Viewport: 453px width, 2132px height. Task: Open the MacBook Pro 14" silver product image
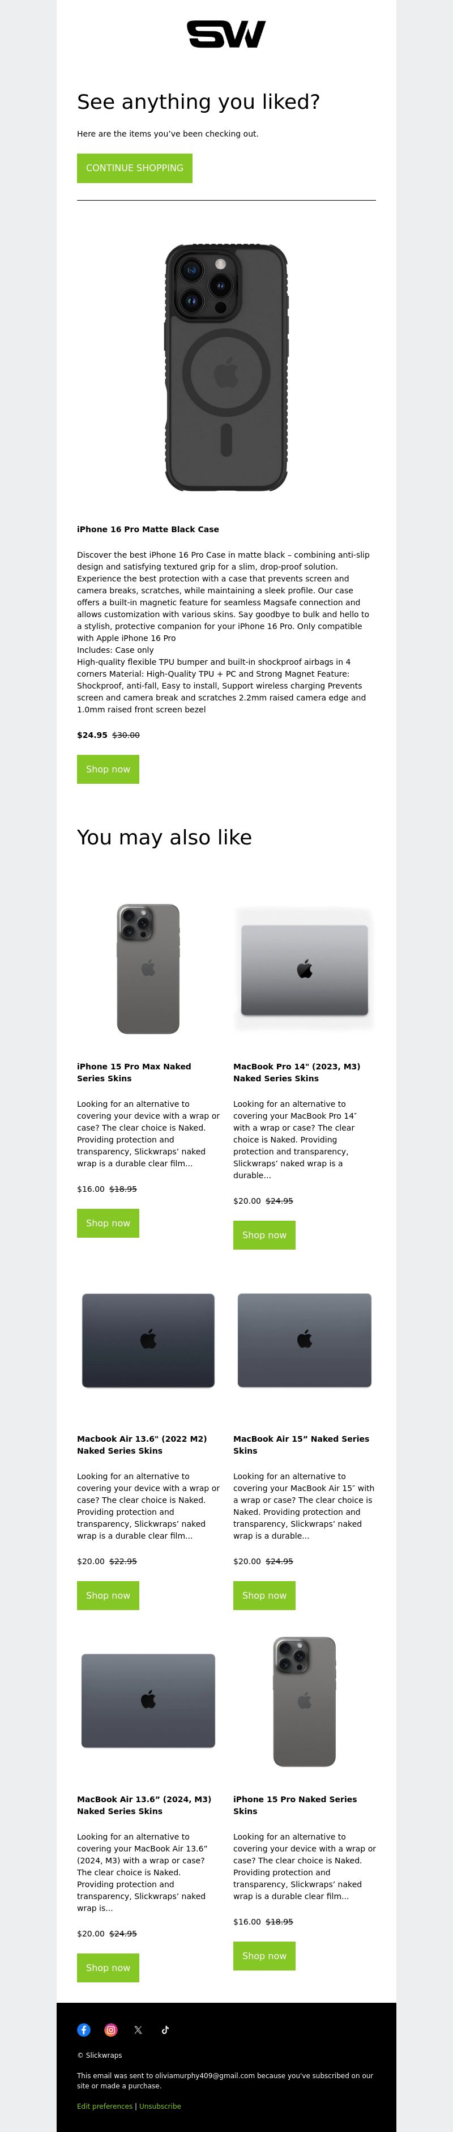304,969
